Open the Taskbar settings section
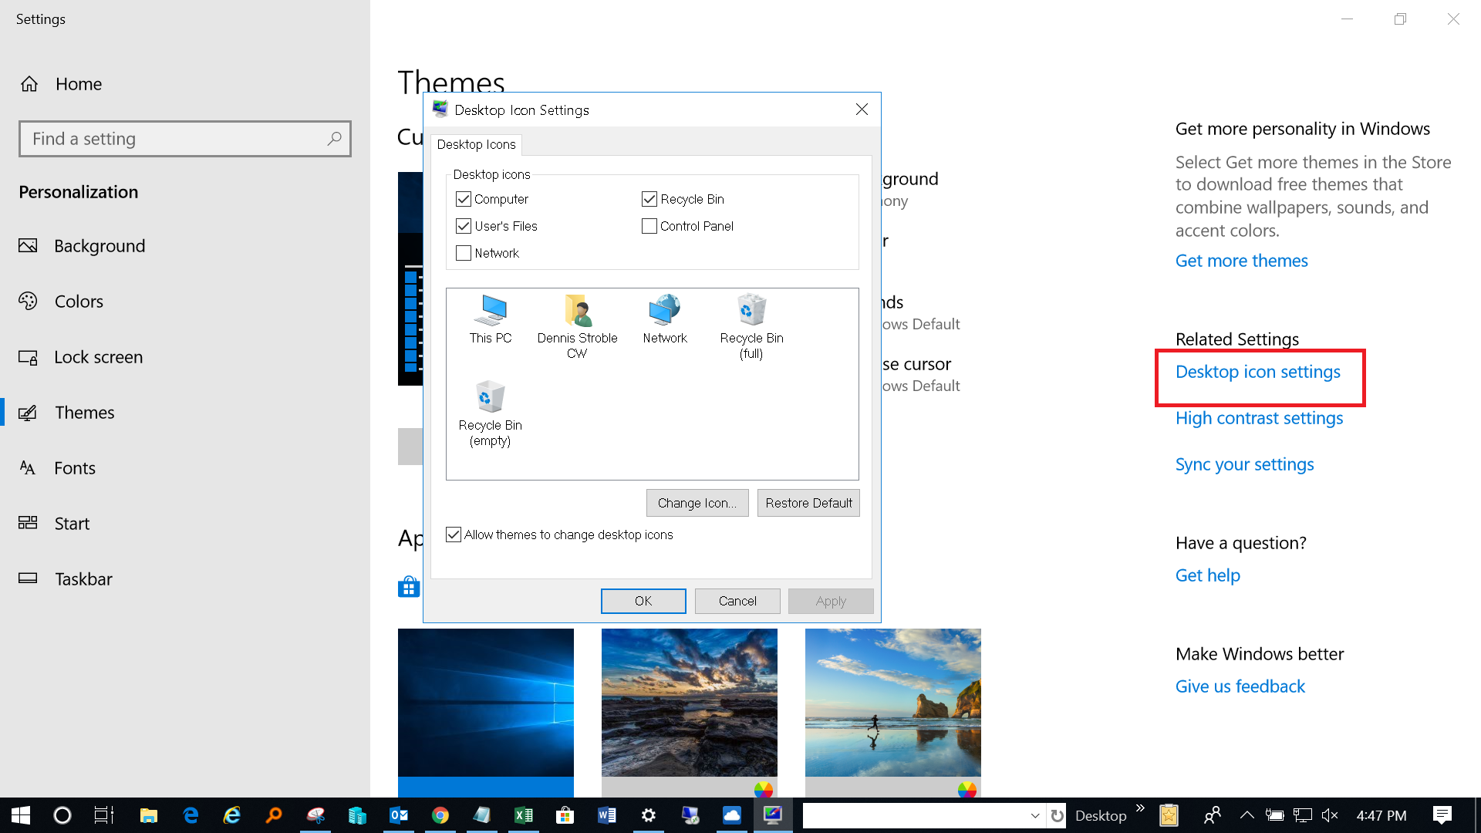 [x=84, y=578]
